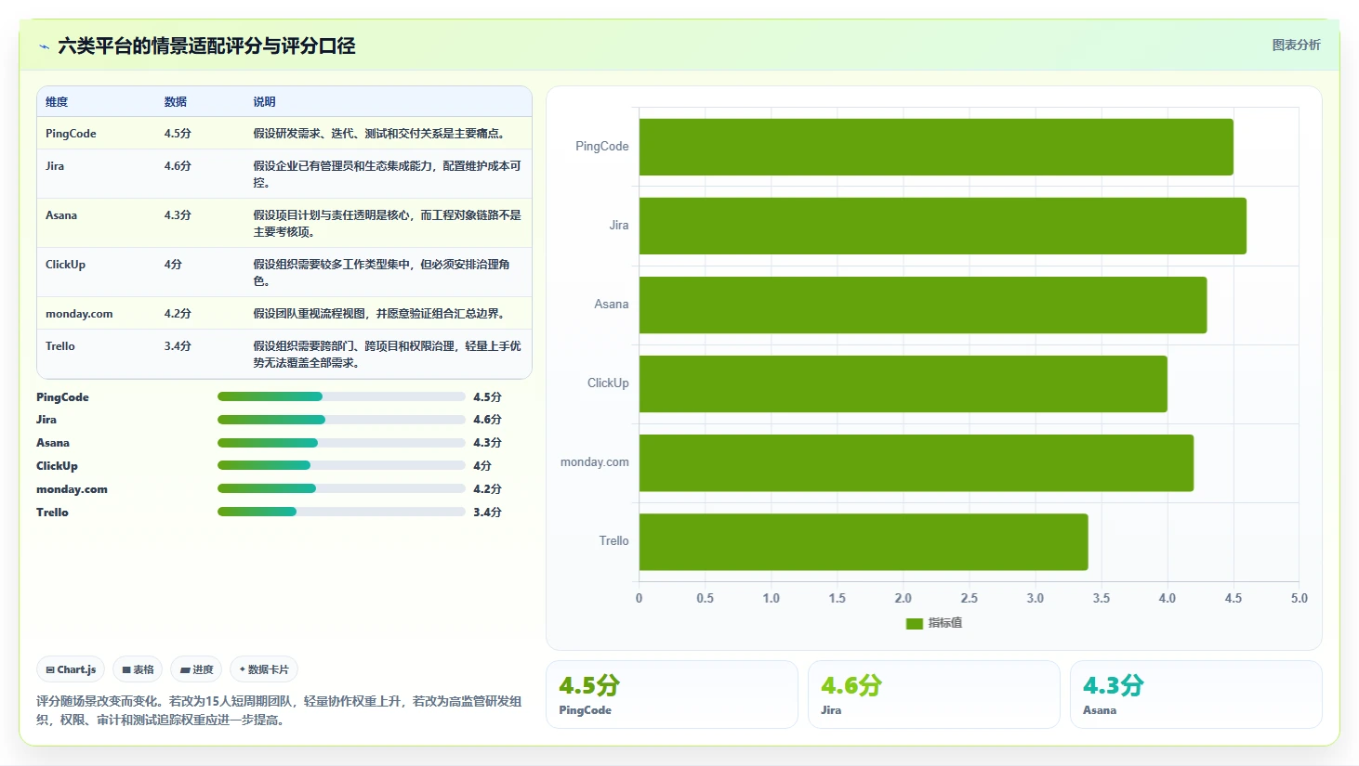Click Asana description starting 假设项目计划
The width and height of the screenshot is (1359, 766).
[x=388, y=224]
